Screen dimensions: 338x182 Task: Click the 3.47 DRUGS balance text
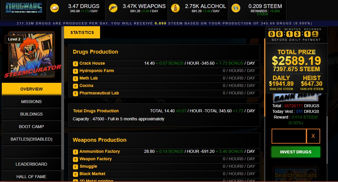(x=84, y=6)
